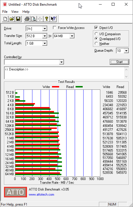Minimize the ATTO Disk Benchmark window
133x207 pixels.
pyautogui.click(x=100, y=4)
